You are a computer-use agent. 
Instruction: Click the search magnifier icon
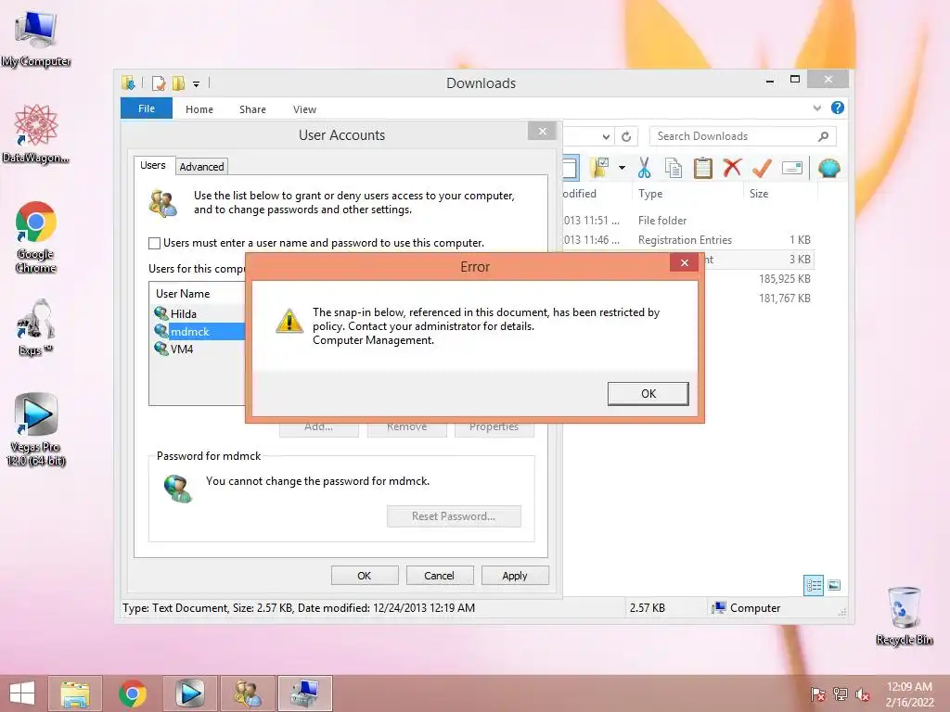tap(823, 136)
